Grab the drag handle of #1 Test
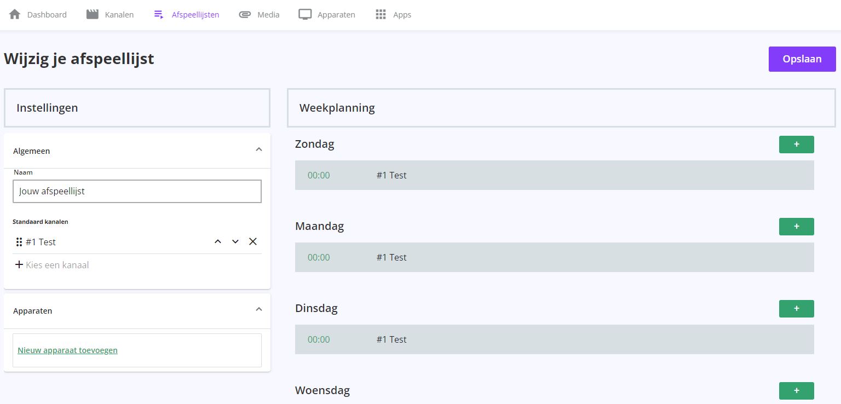 (19, 242)
